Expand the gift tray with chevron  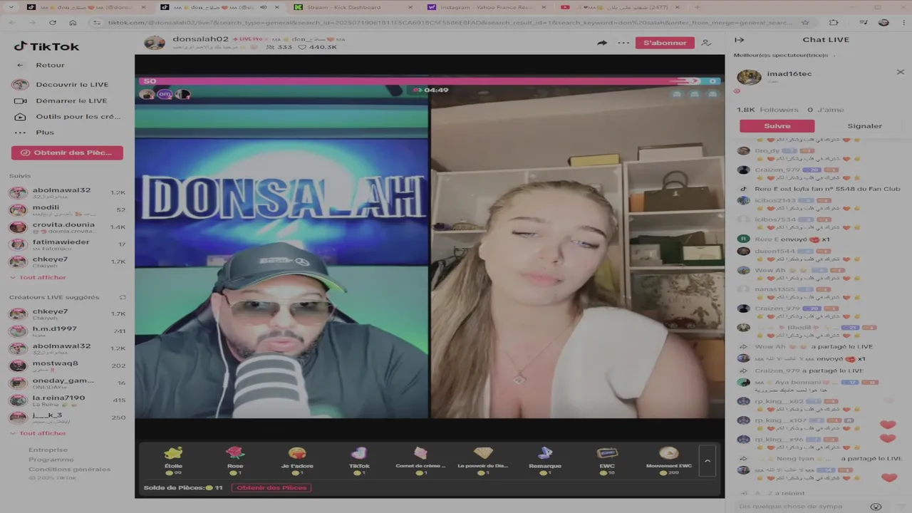coord(708,460)
